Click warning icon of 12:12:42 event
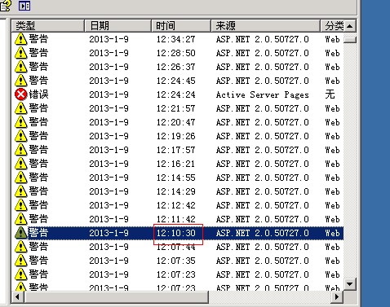This screenshot has width=390, height=307. tap(20, 205)
